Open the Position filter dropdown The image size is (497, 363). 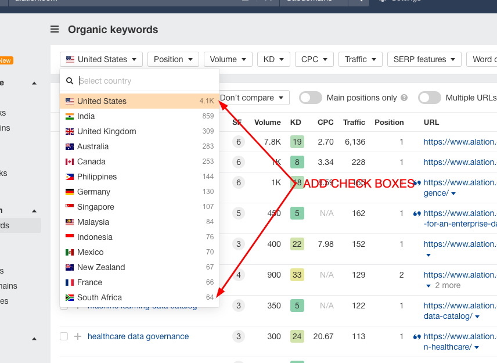click(173, 59)
